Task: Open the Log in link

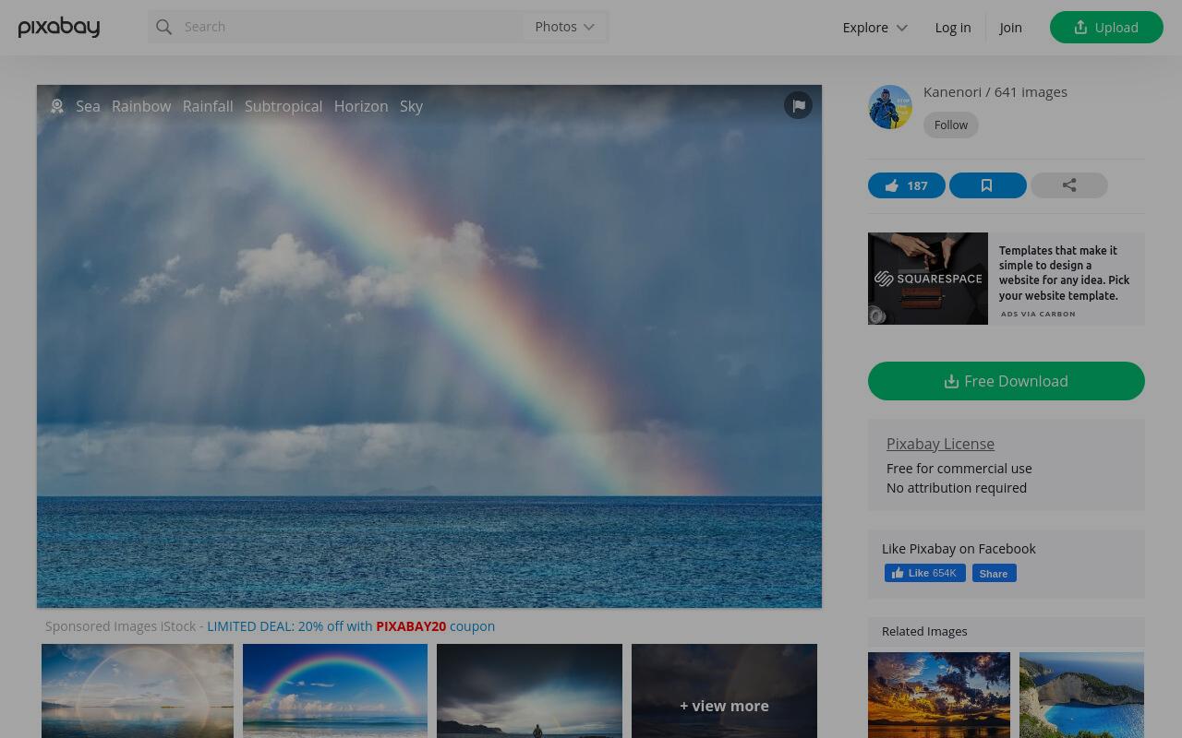Action: [953, 28]
